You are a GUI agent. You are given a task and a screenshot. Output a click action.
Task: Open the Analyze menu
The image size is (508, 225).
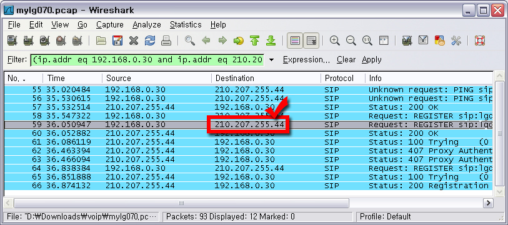[x=147, y=24]
